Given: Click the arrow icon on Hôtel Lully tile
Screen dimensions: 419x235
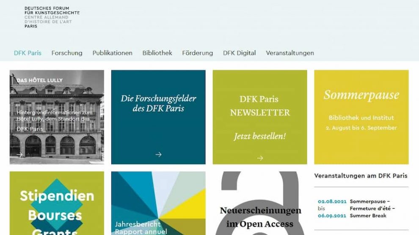Looking at the screenshot, I should pyautogui.click(x=19, y=154).
